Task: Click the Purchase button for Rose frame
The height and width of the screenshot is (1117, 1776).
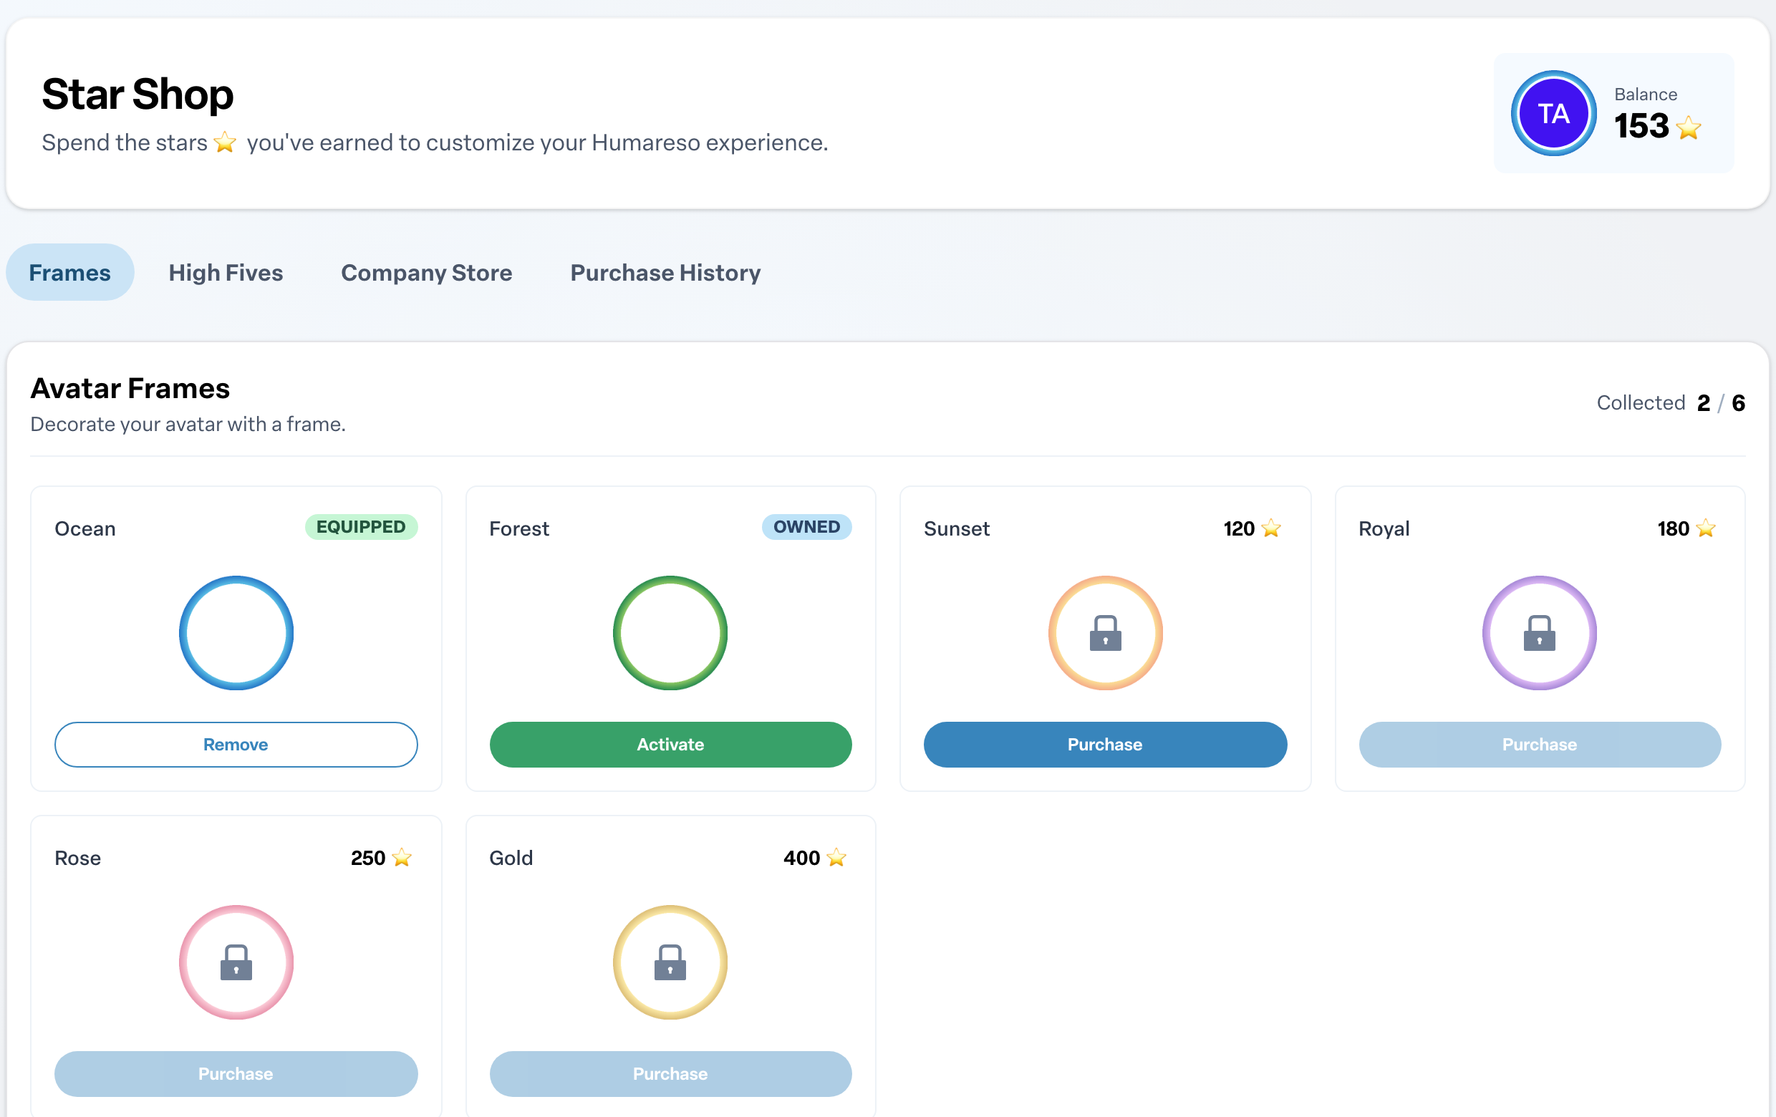Action: pos(236,1073)
